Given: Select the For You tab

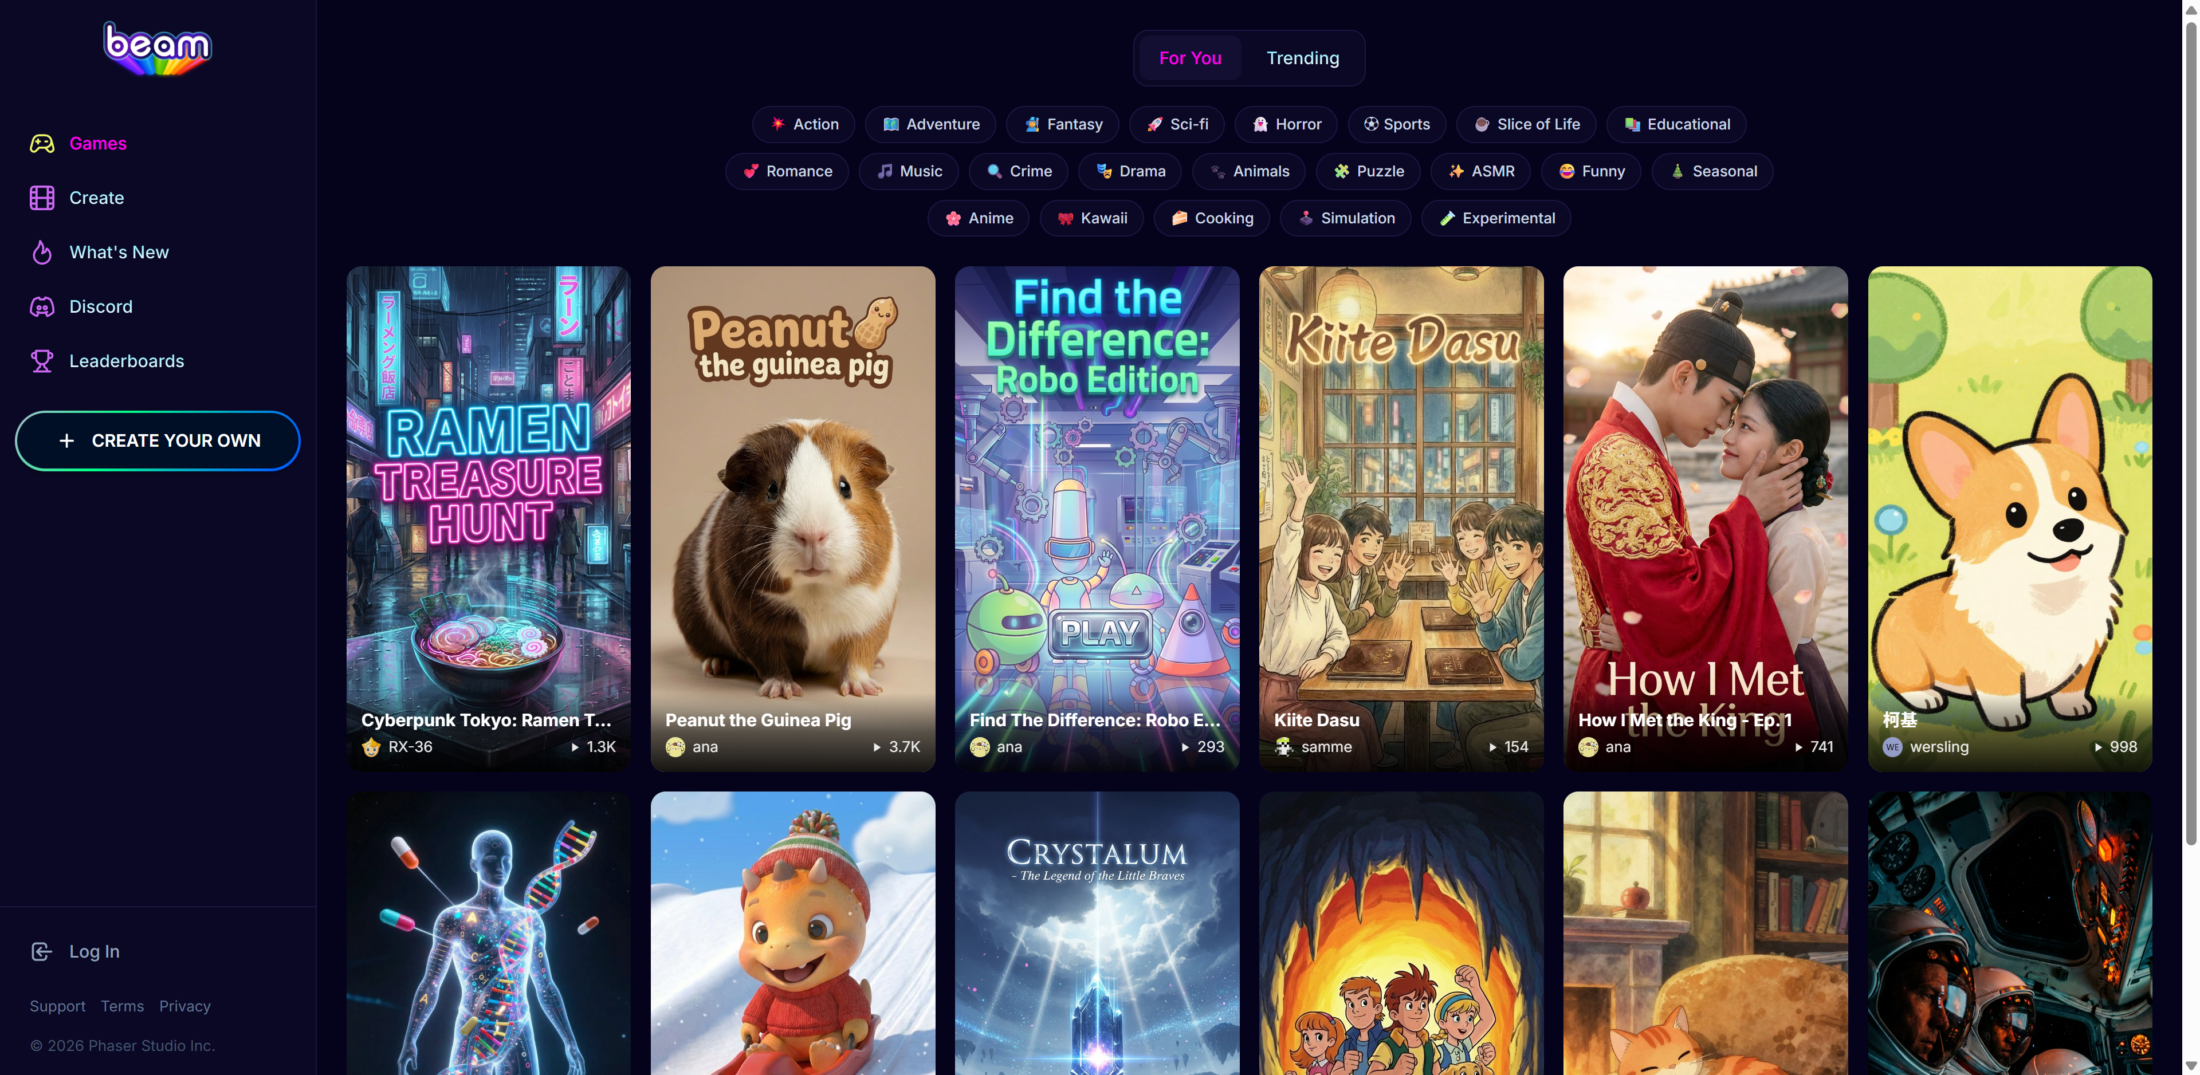Looking at the screenshot, I should coord(1190,58).
